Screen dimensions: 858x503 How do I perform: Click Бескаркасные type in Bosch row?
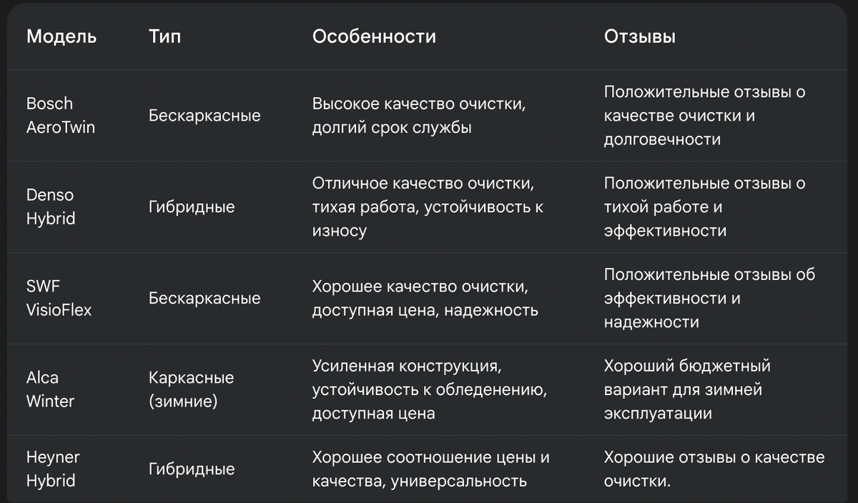204,116
